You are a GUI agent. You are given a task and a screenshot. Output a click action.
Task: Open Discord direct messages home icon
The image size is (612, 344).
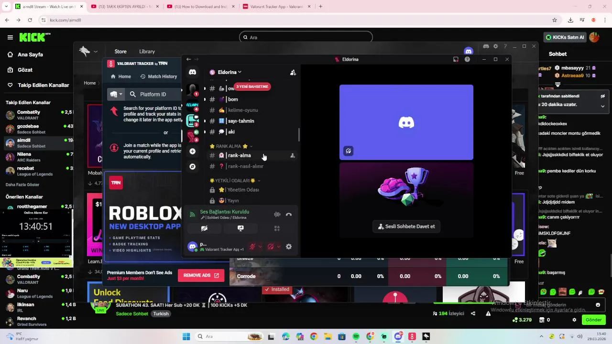pos(192,72)
